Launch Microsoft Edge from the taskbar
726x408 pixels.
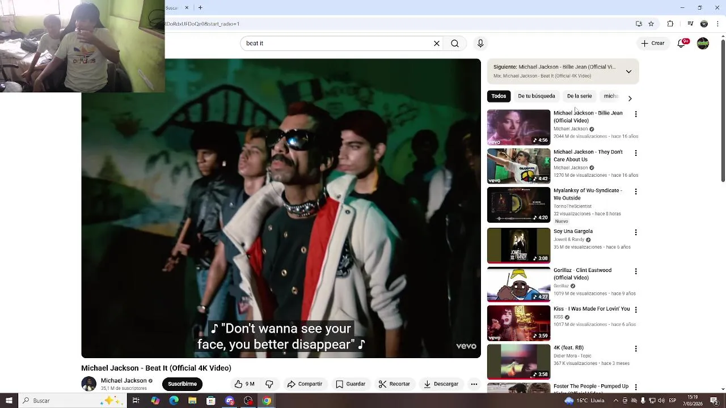[x=174, y=401]
